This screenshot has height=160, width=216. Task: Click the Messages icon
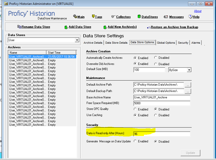coord(166,17)
